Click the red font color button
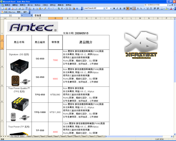 pyautogui.click(x=171, y=9)
